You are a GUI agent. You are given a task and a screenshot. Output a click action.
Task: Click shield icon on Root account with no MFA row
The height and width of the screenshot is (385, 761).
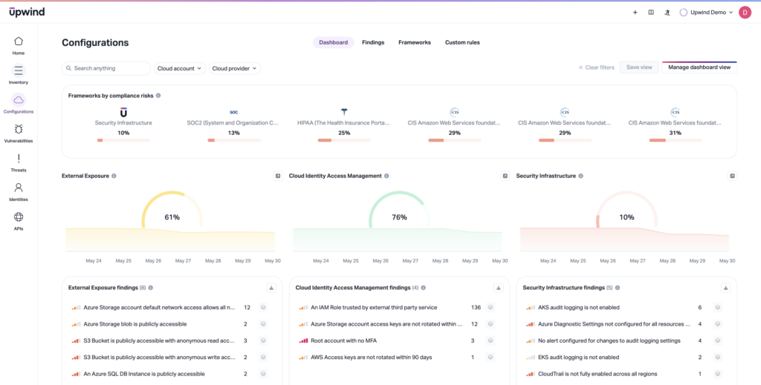click(490, 341)
